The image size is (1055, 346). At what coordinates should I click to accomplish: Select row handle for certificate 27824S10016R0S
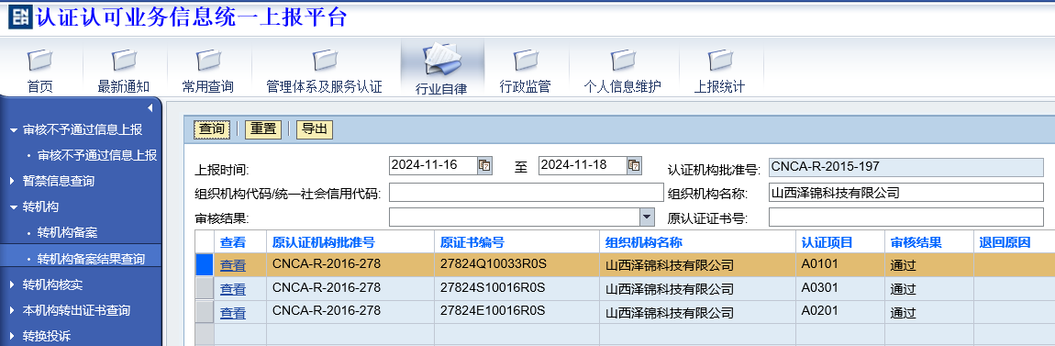point(204,288)
